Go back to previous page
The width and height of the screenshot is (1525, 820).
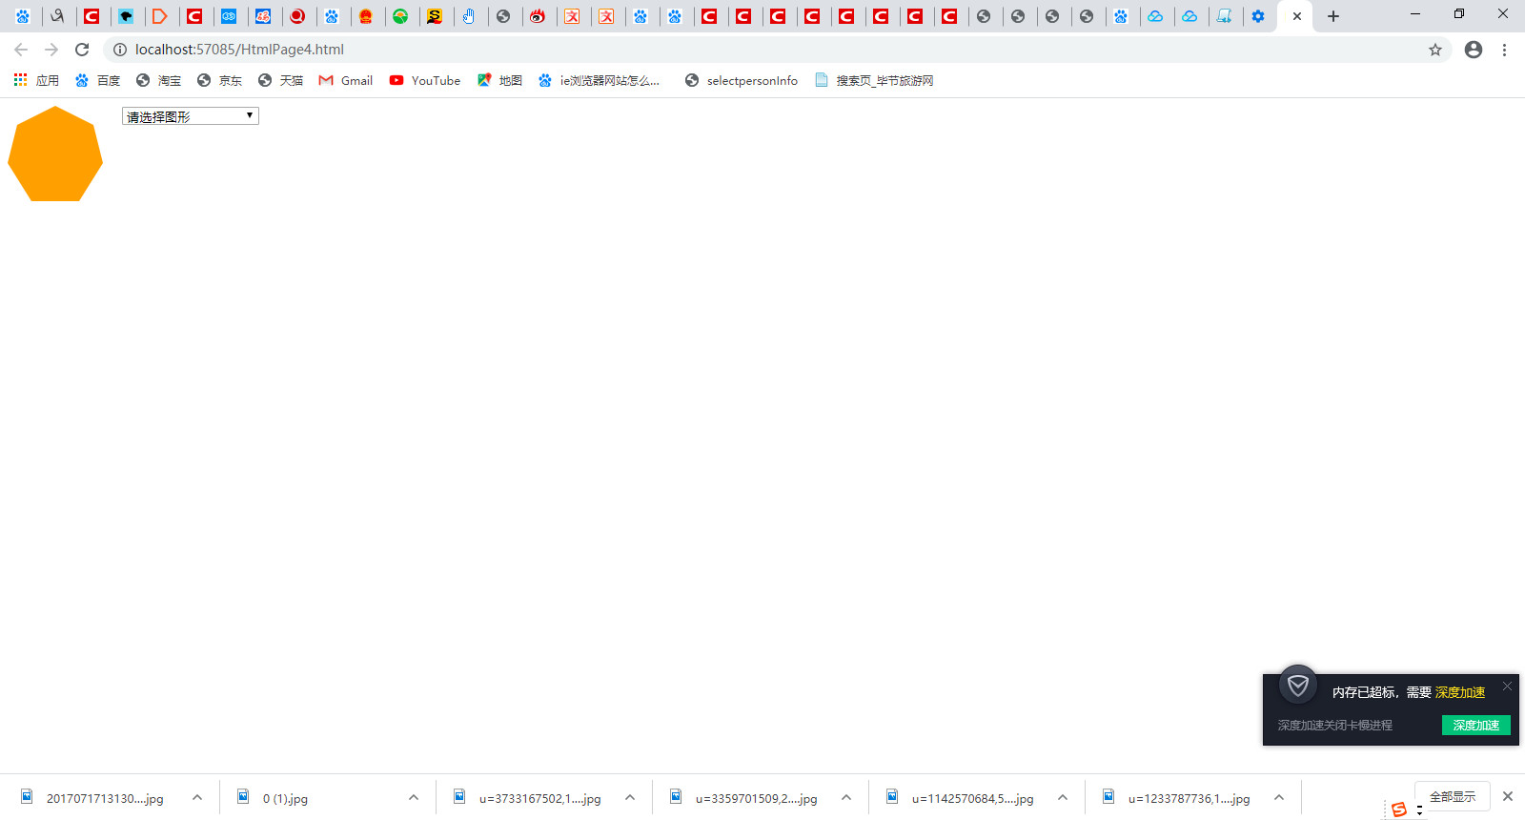click(x=21, y=50)
